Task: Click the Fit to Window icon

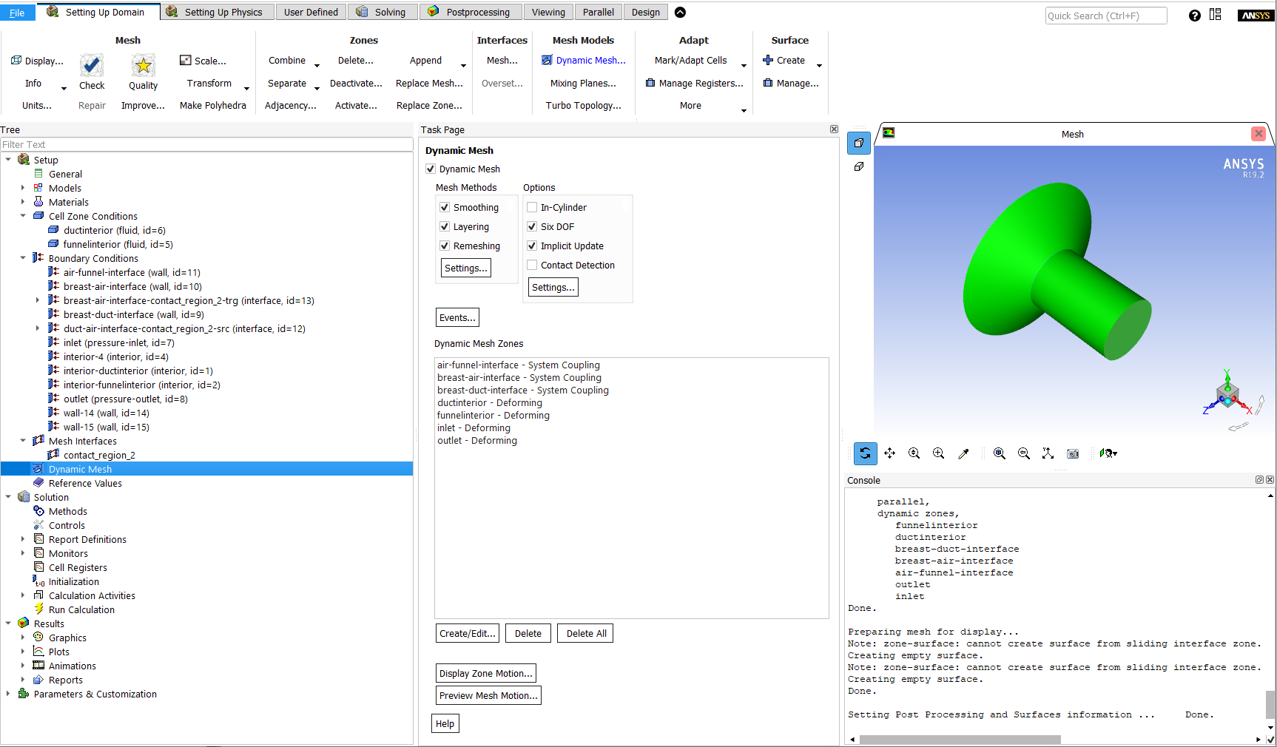Action: click(1000, 453)
